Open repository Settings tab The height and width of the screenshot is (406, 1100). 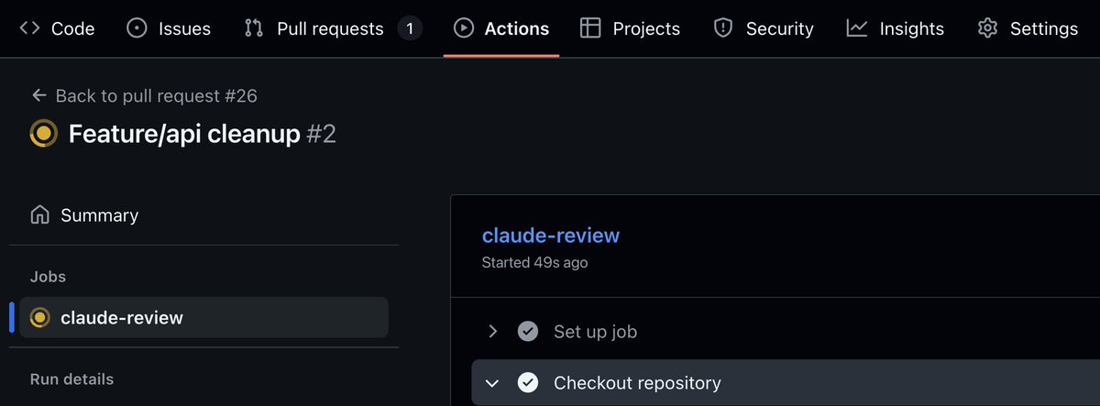(1028, 28)
